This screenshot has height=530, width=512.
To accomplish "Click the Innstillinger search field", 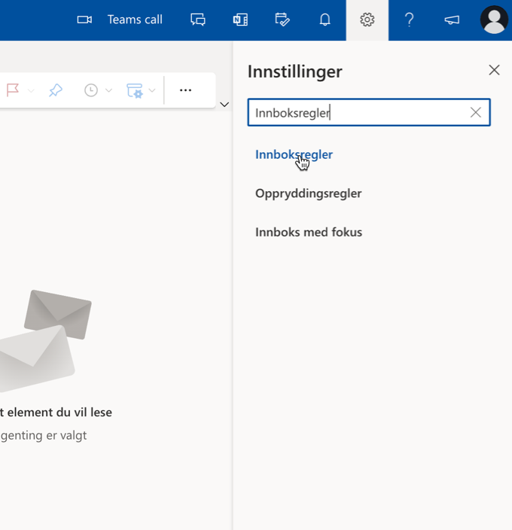I will coord(358,113).
